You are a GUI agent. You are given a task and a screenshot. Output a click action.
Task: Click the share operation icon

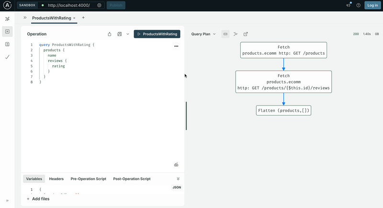click(110, 34)
